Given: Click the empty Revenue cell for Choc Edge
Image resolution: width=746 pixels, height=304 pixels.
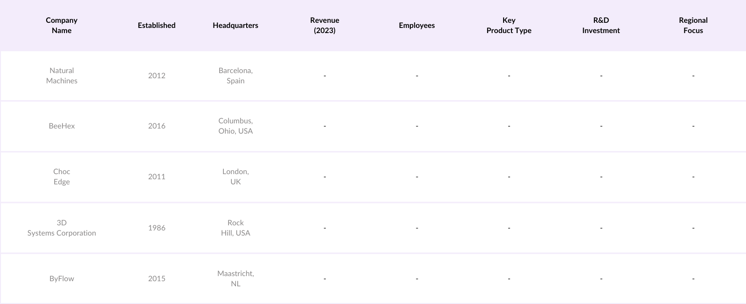Looking at the screenshot, I should pyautogui.click(x=325, y=176).
